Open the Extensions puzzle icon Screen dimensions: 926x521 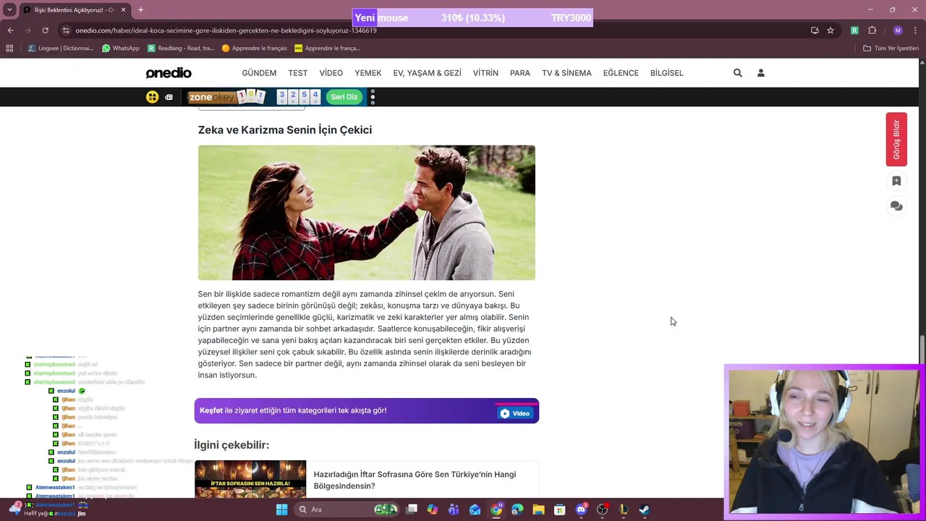872,30
